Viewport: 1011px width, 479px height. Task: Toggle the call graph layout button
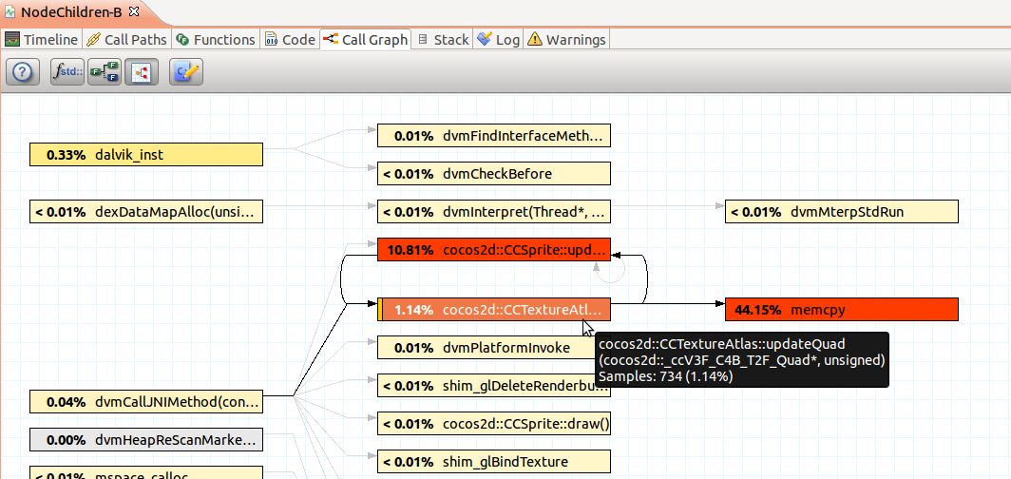tap(141, 71)
